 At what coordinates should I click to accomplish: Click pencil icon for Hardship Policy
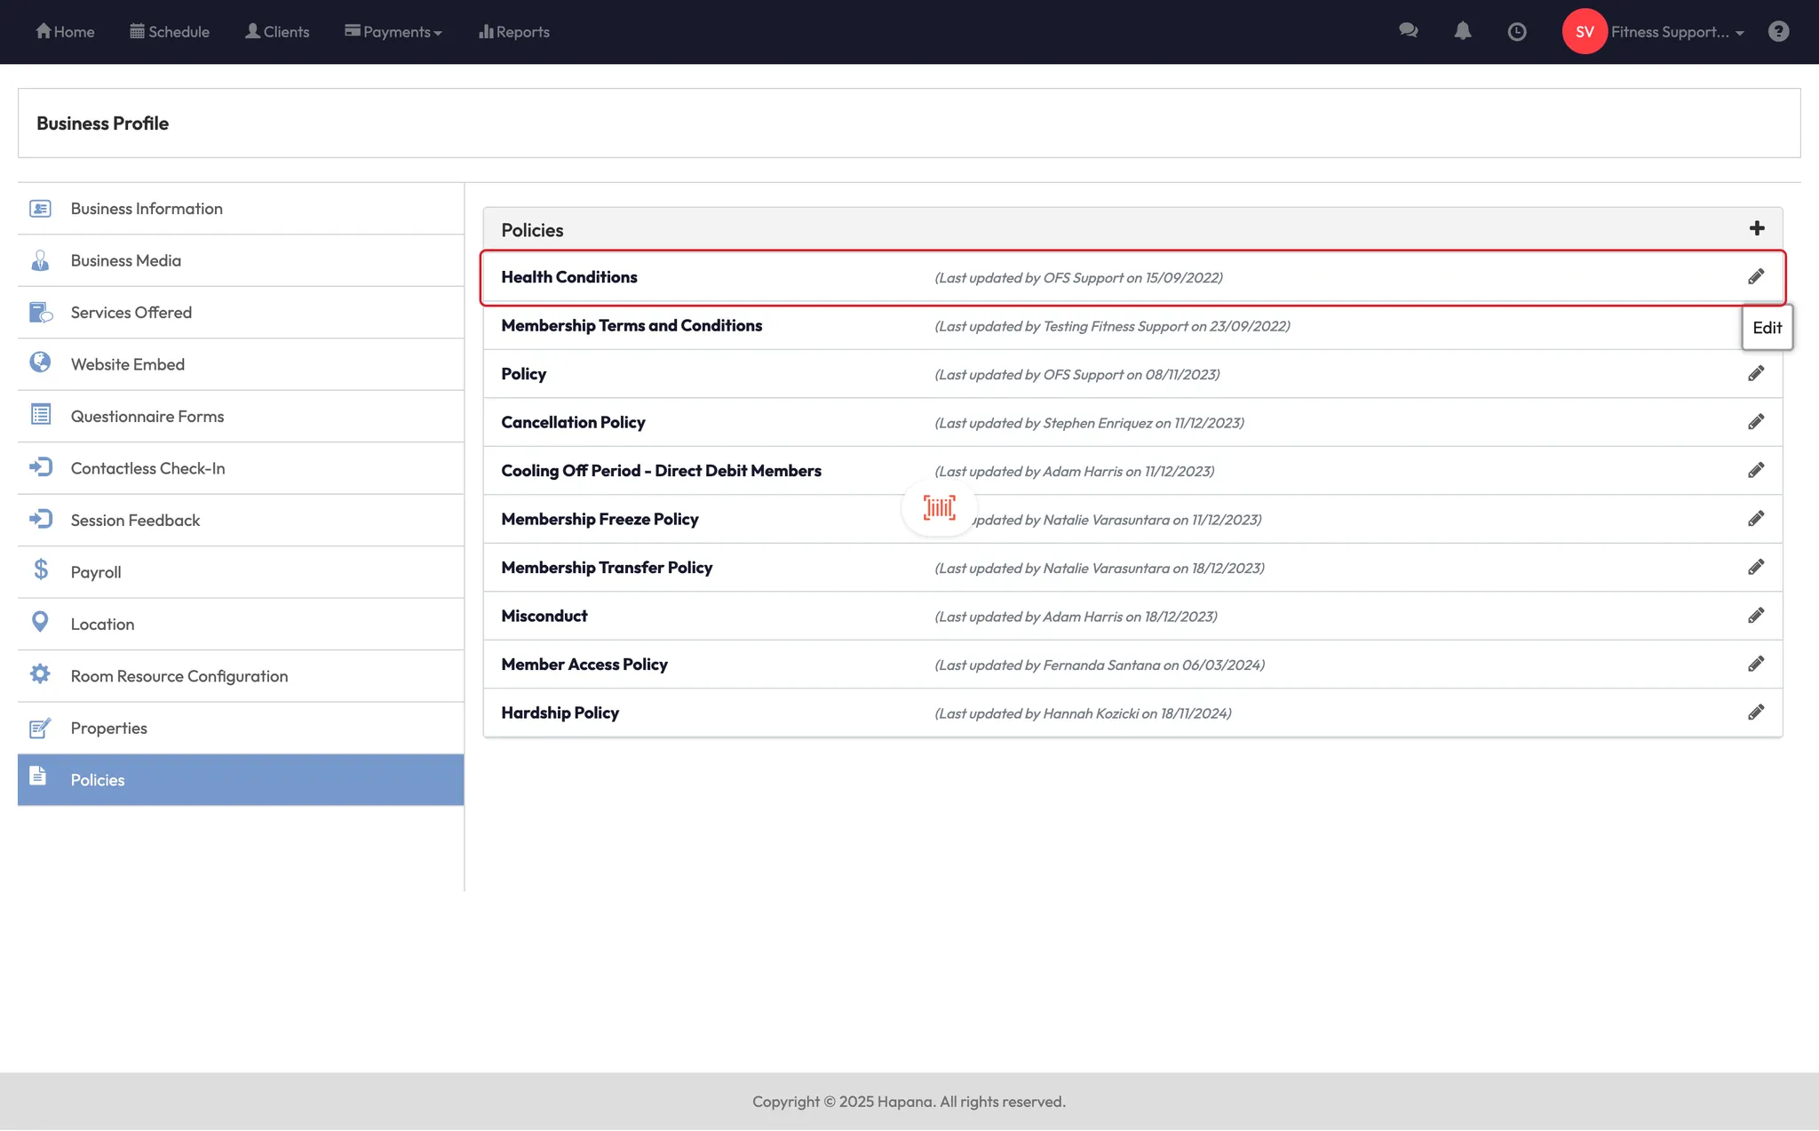[x=1755, y=713]
